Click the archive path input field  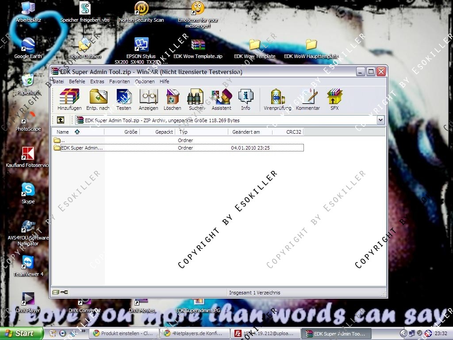click(226, 120)
